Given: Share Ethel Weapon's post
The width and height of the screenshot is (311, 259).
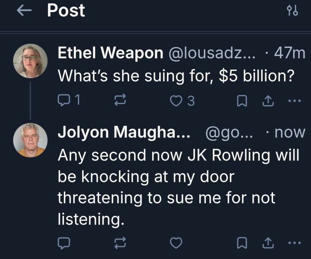Looking at the screenshot, I should [267, 101].
